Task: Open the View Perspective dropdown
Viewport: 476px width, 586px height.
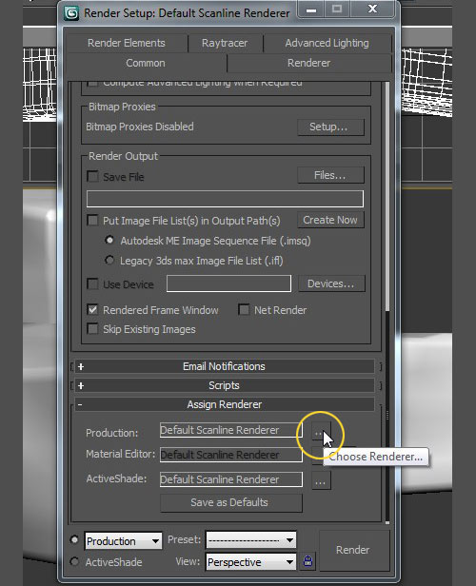Action: click(251, 561)
